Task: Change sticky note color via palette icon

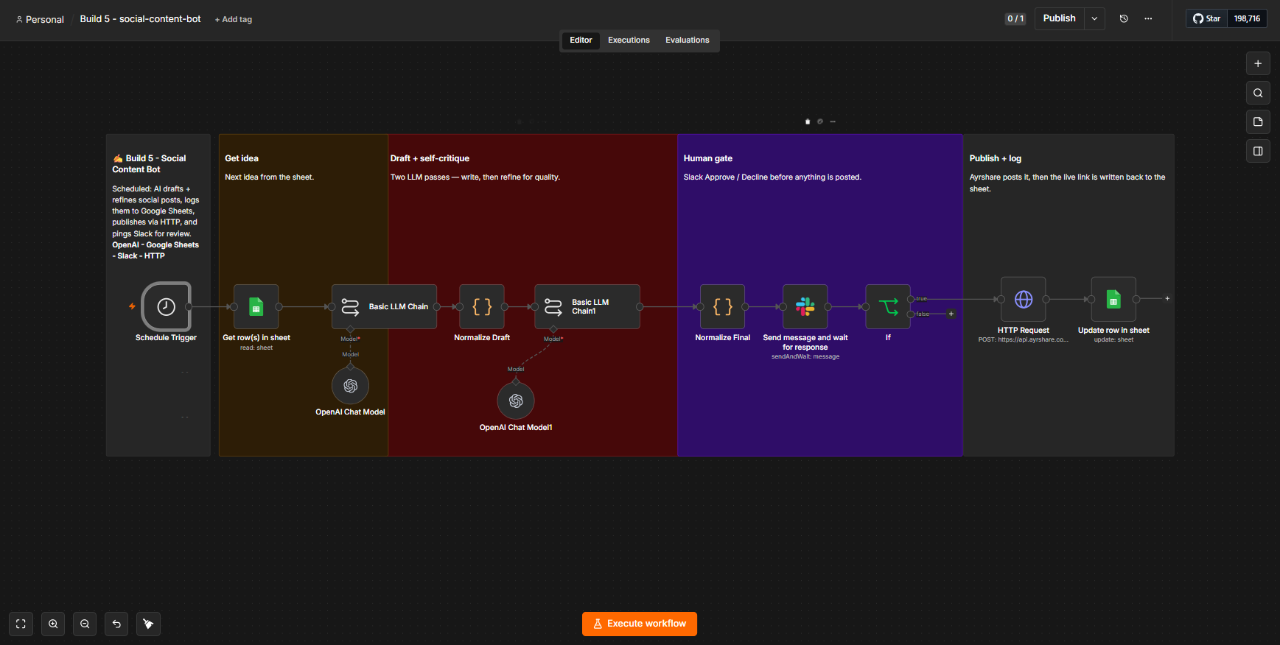Action: point(820,121)
